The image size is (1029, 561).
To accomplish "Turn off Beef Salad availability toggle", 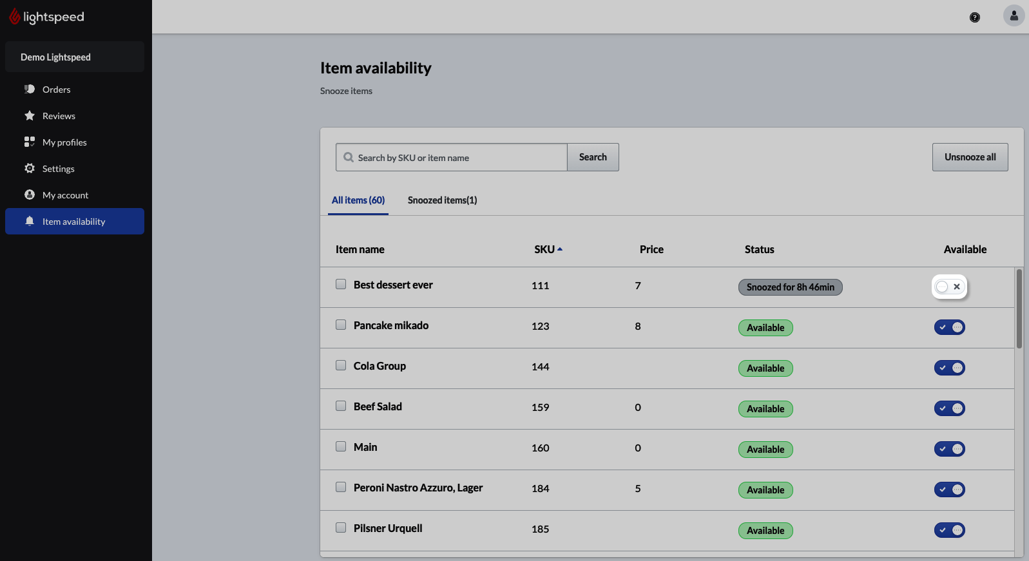I will coord(949,408).
